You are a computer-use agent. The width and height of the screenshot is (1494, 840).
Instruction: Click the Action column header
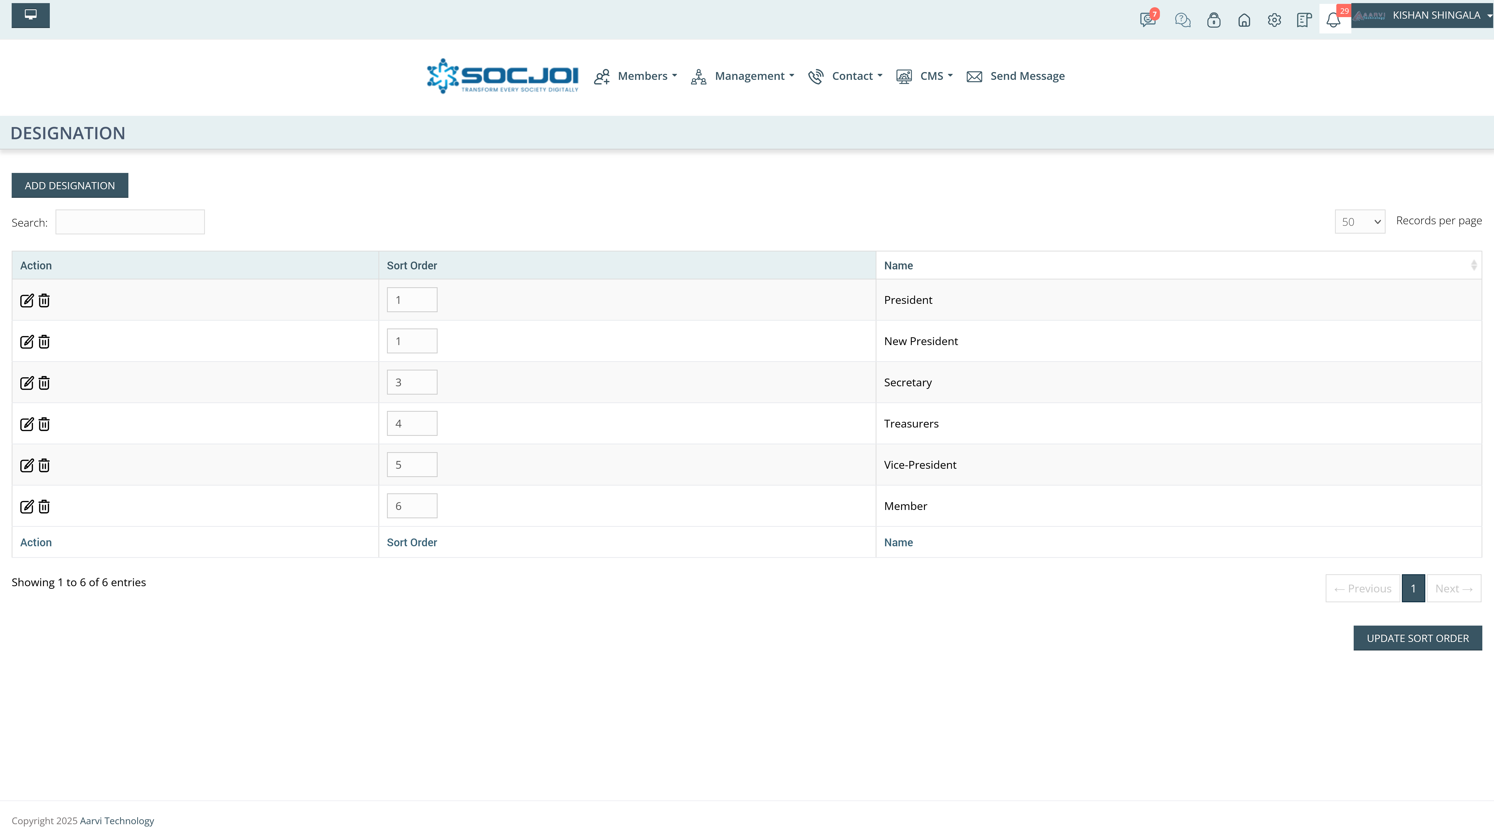point(196,265)
